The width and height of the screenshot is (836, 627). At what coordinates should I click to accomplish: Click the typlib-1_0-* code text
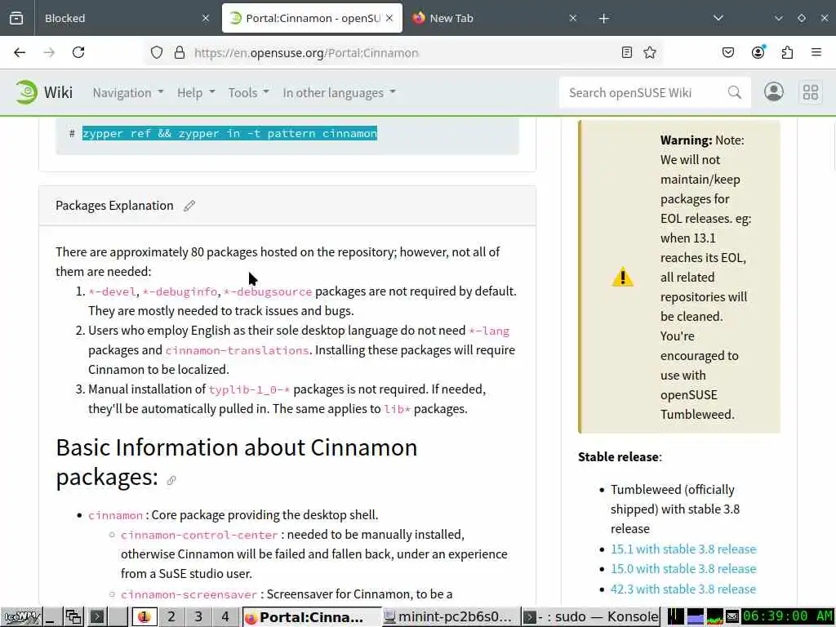[249, 389]
